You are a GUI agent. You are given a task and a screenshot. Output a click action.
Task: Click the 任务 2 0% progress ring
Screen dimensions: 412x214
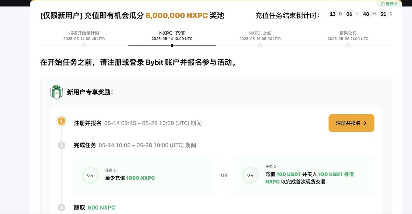tap(250, 175)
